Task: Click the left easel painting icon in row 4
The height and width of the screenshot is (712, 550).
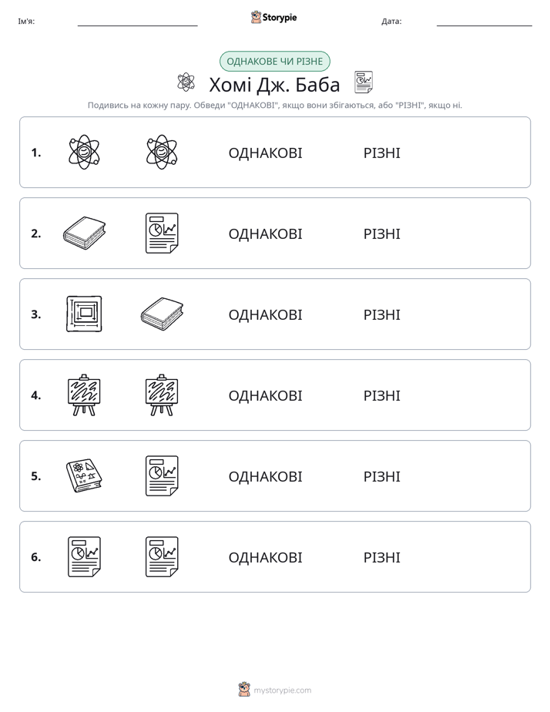Action: (84, 395)
